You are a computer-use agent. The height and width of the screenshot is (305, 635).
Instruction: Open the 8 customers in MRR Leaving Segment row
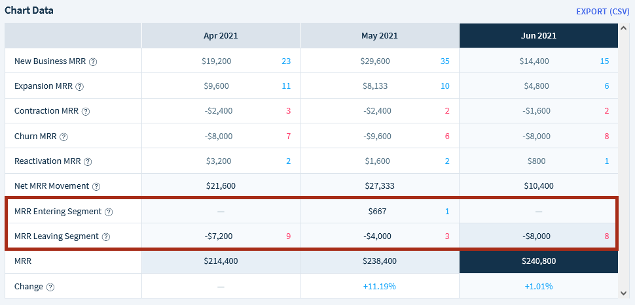tap(607, 236)
